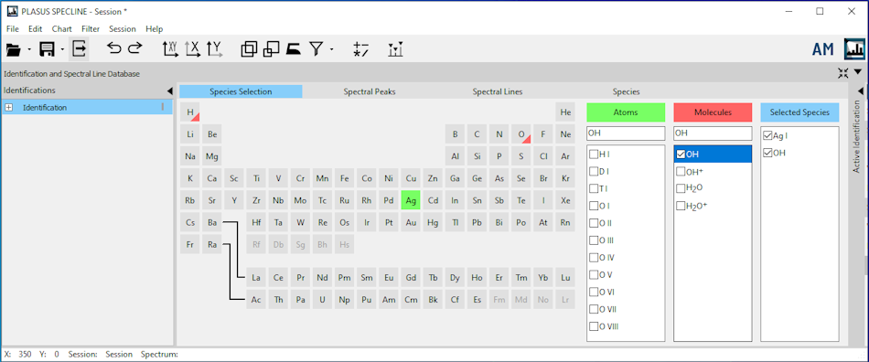Select the Fe element button
The width and height of the screenshot is (869, 362).
point(344,178)
